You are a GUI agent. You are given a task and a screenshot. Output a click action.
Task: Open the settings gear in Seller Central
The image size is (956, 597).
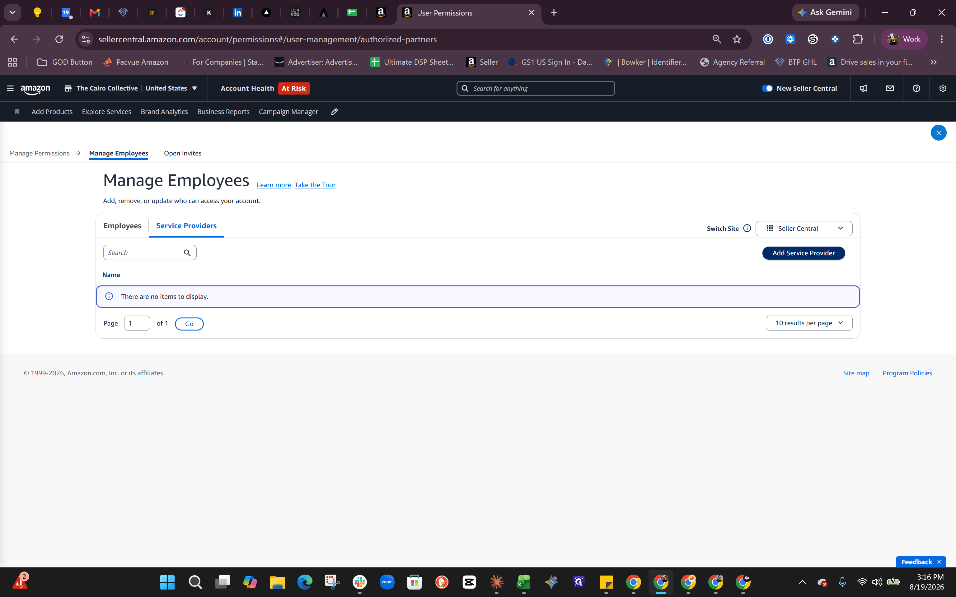tap(943, 88)
